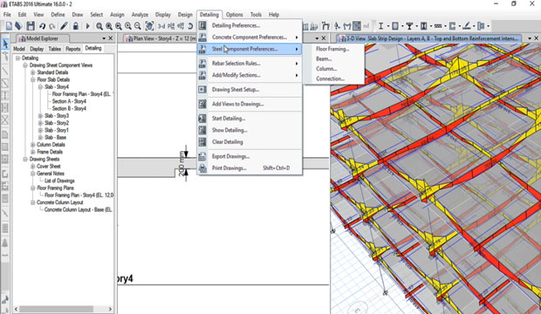Click the Save floppy disk icon
541x314 pixels.
click(x=31, y=26)
